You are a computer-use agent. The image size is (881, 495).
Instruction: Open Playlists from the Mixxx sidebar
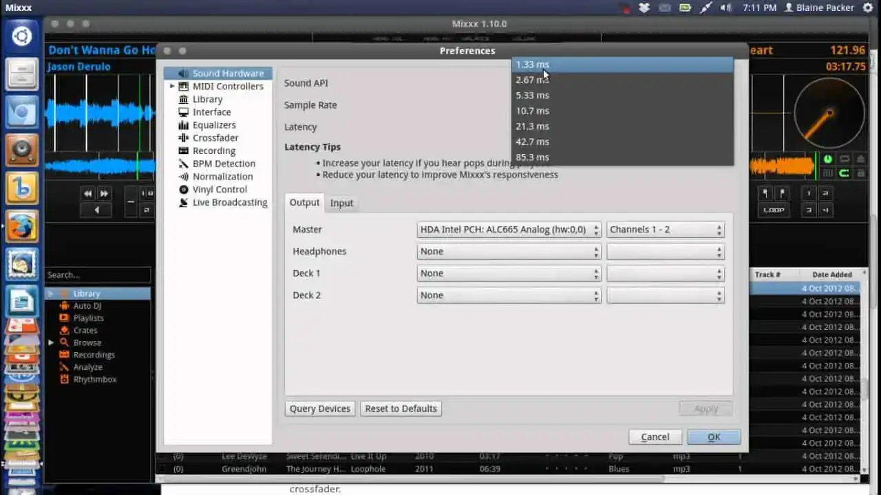coord(88,318)
